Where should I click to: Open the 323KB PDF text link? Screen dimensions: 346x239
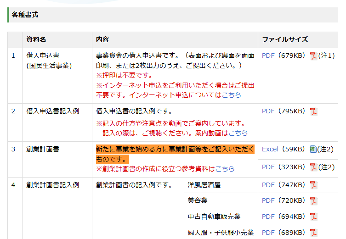(268, 167)
